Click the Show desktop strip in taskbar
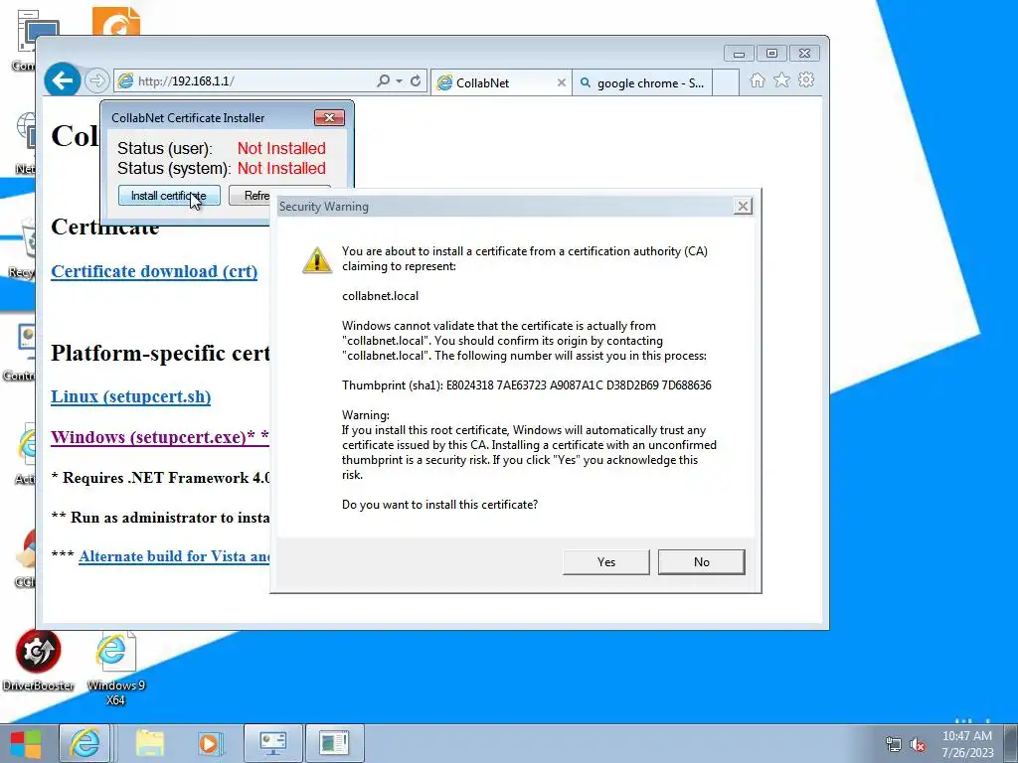The width and height of the screenshot is (1018, 763). point(1011,743)
